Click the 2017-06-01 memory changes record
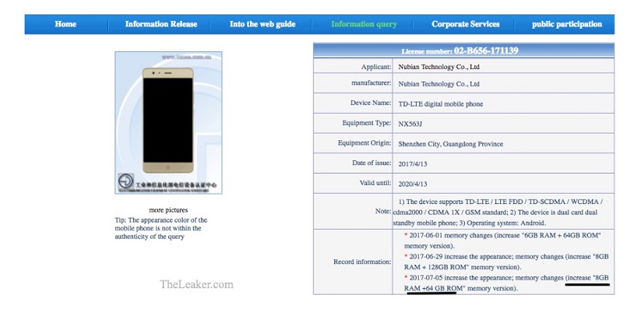The image size is (641, 309). pyautogui.click(x=503, y=241)
